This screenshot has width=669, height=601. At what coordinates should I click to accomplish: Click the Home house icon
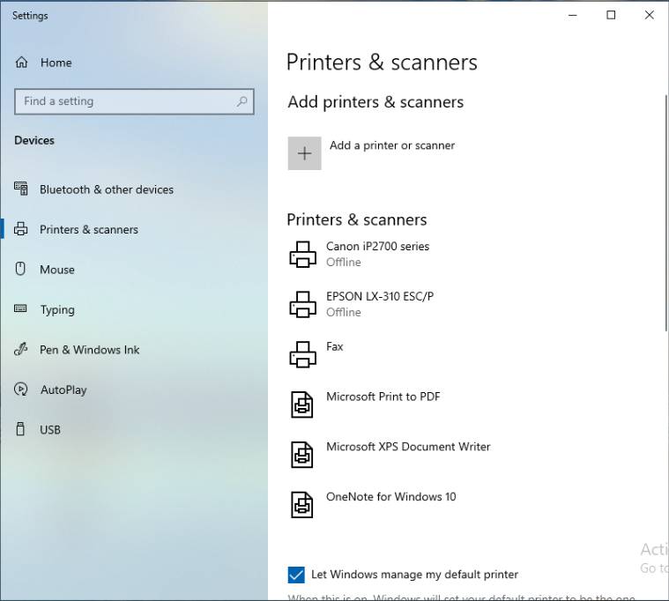click(x=21, y=63)
